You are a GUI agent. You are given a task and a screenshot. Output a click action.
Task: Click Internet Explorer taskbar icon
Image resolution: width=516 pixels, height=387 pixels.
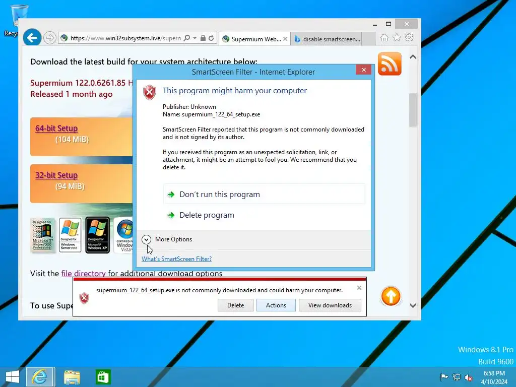pos(40,377)
